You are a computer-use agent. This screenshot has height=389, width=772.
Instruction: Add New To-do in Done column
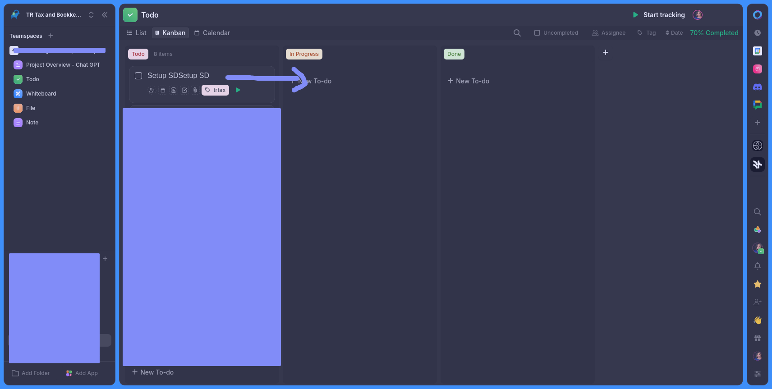(468, 81)
